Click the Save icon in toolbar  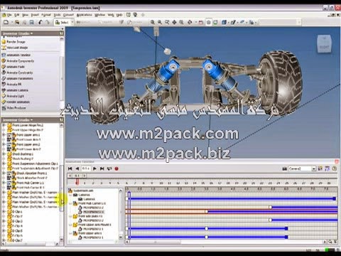click(x=31, y=22)
